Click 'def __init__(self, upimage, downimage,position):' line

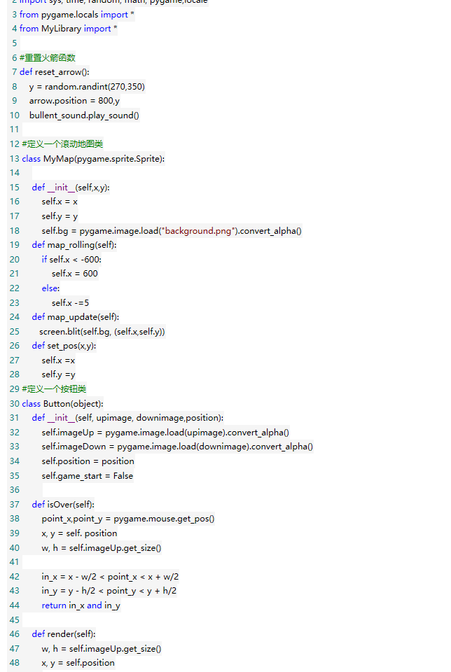127,418
